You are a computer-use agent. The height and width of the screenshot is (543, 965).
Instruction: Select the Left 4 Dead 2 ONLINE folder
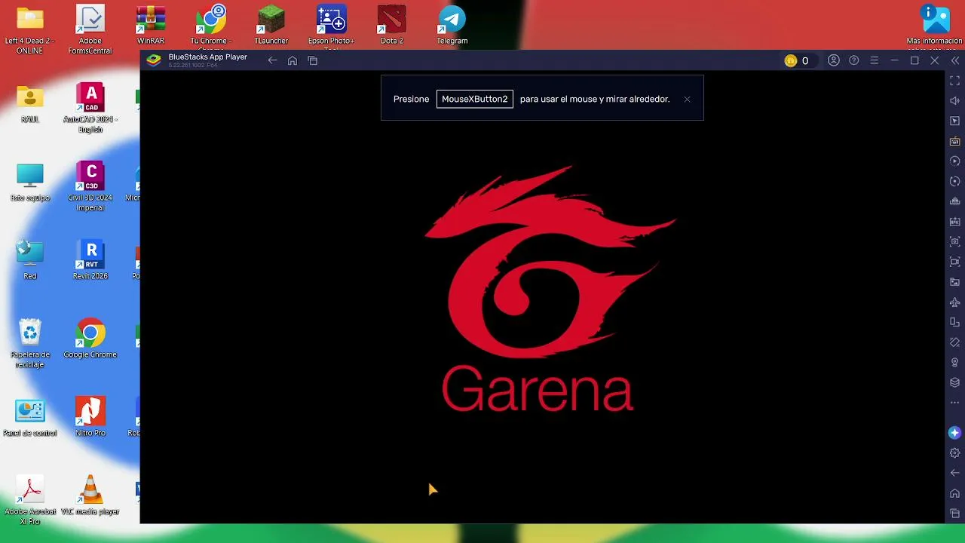[30, 30]
